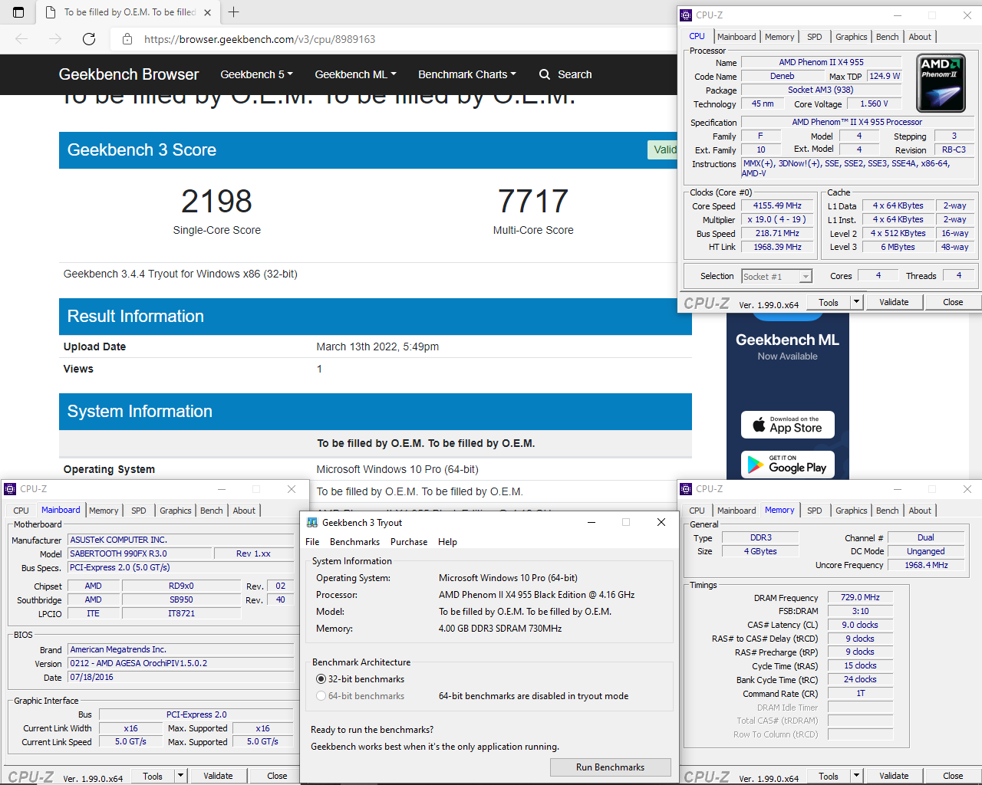This screenshot has width=982, height=785.
Task: Close the 'To be filled by O.E.M.' browser tab
Action: (x=207, y=12)
